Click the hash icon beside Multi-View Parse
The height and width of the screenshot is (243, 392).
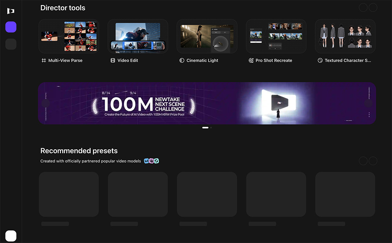pos(44,60)
